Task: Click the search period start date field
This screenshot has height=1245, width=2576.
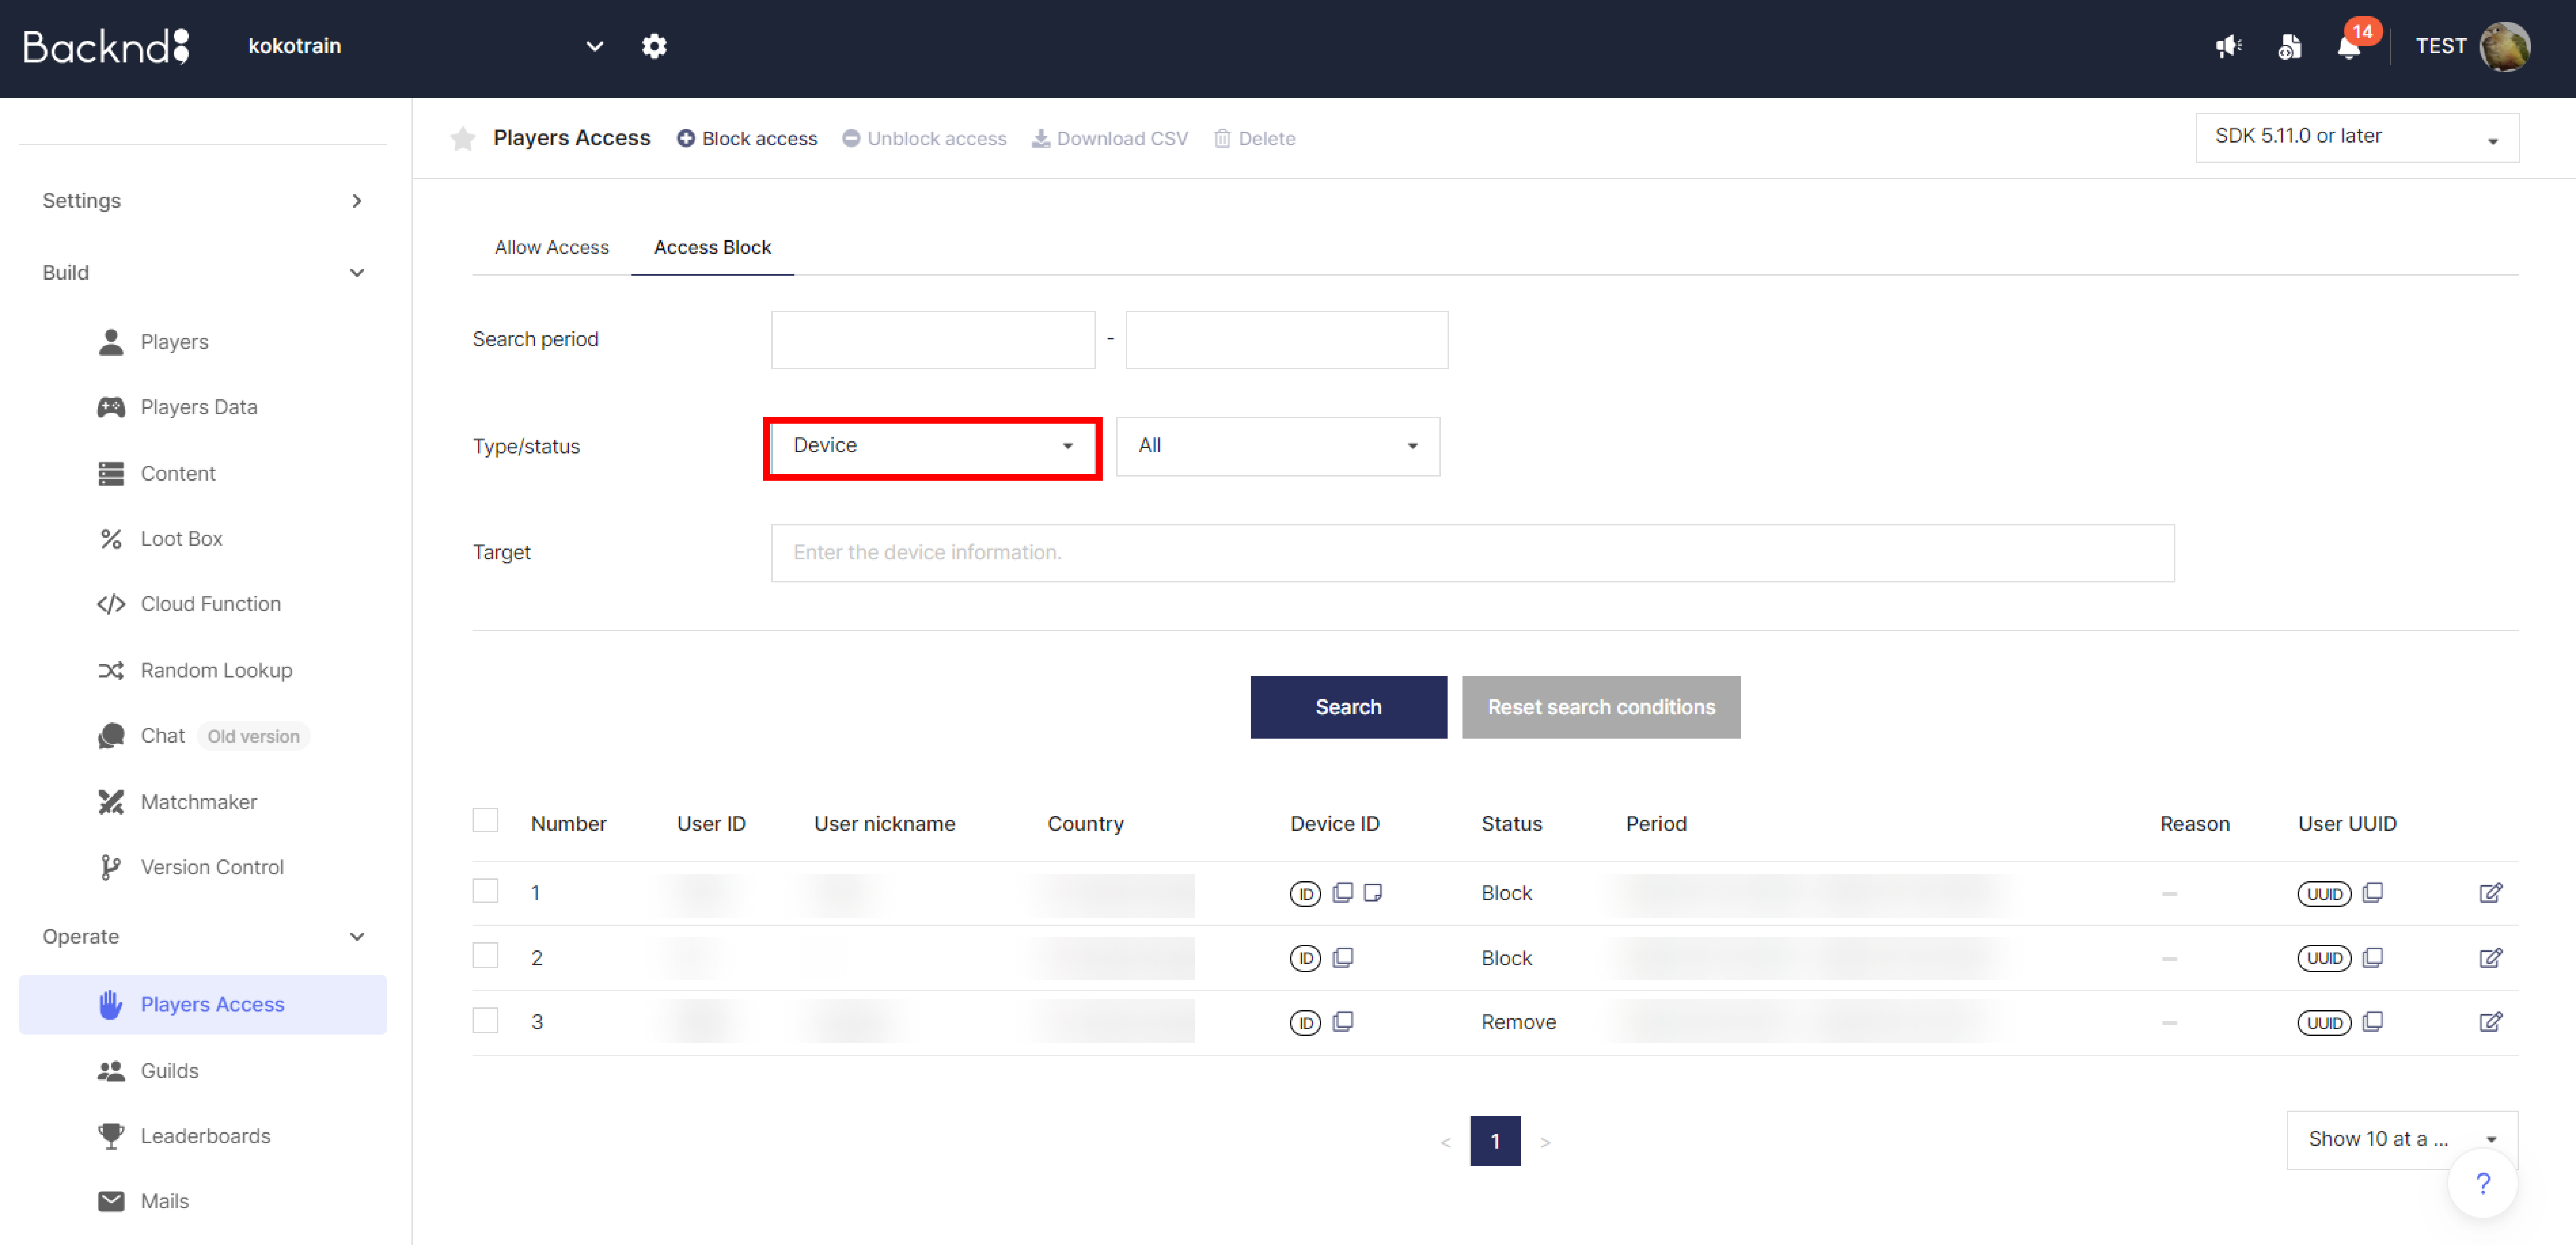Action: pyautogui.click(x=933, y=340)
